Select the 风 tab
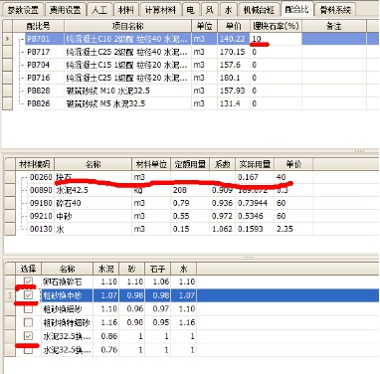380x374 pixels. pyautogui.click(x=210, y=10)
